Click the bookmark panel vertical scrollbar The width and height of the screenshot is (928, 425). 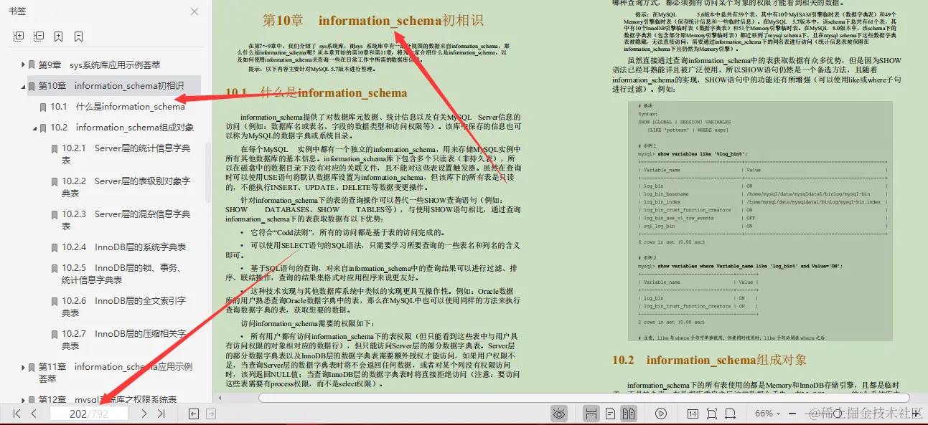209,172
